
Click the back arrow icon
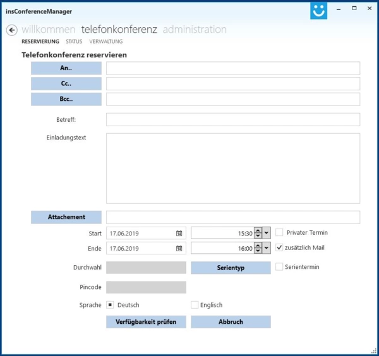point(11,30)
